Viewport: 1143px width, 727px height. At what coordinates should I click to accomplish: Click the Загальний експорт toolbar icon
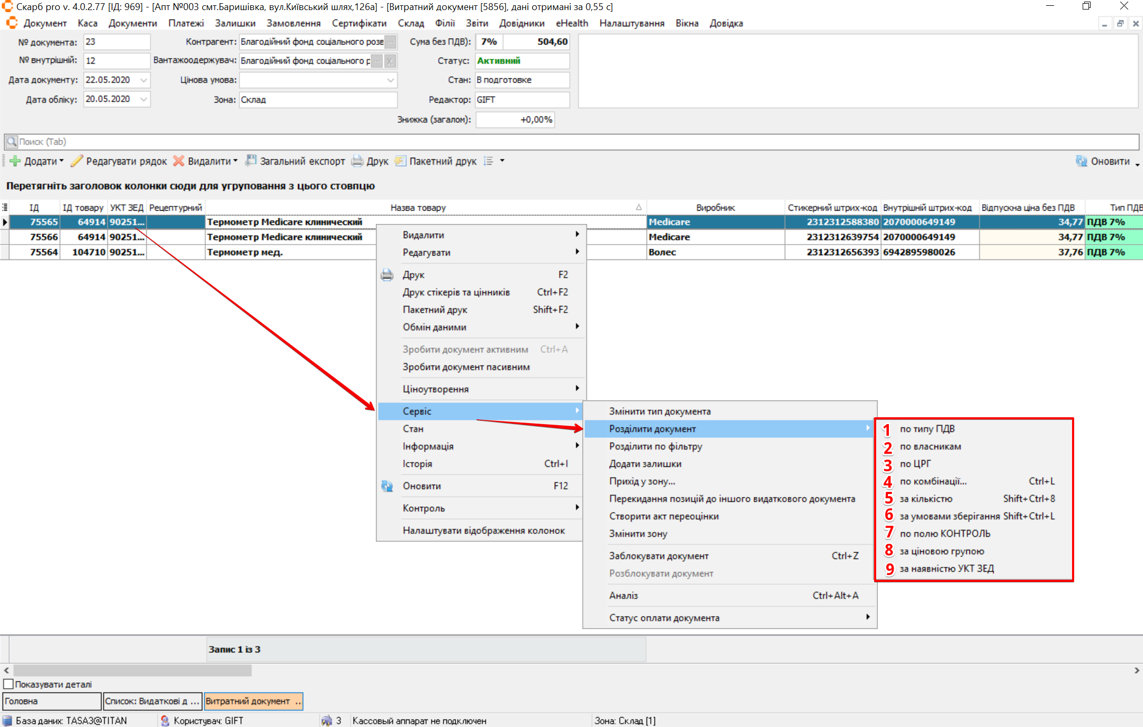(x=251, y=161)
